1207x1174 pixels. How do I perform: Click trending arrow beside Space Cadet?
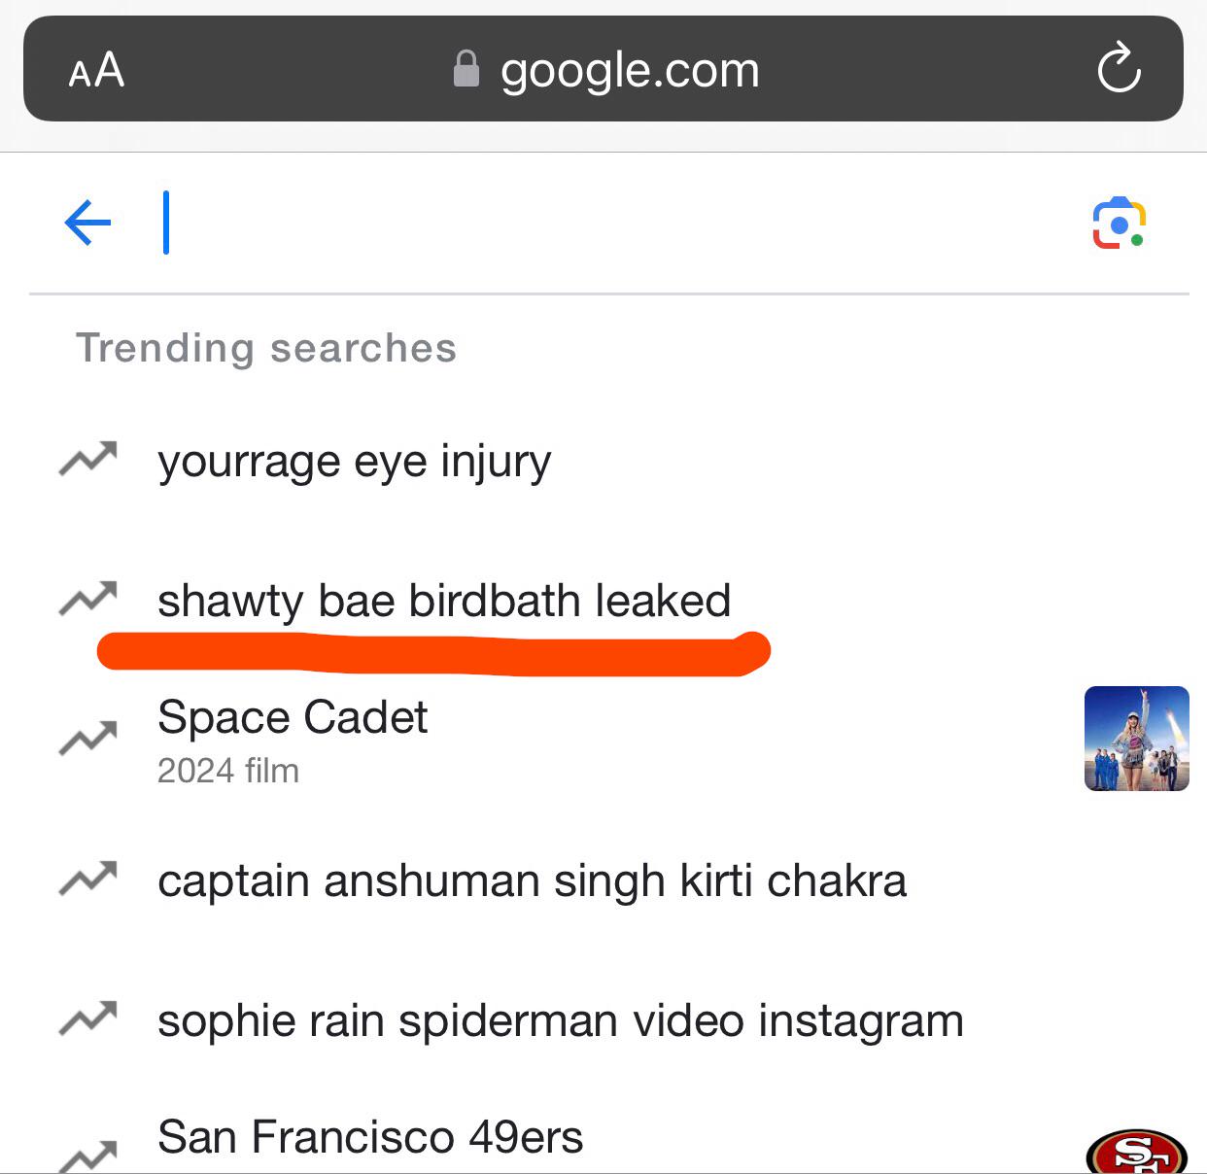tap(87, 740)
